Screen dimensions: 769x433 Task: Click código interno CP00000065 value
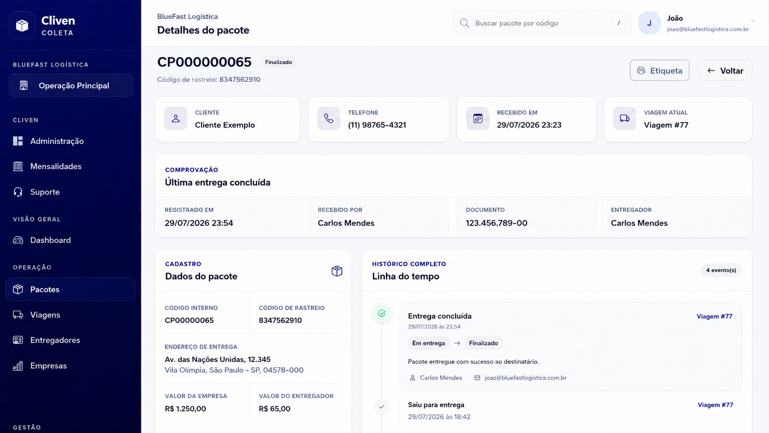(x=189, y=321)
